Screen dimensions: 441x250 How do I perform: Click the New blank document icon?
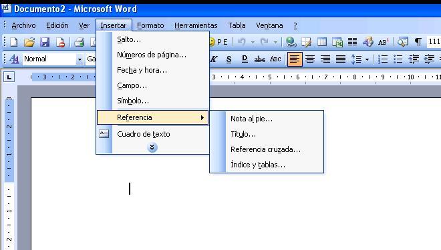pyautogui.click(x=14, y=43)
